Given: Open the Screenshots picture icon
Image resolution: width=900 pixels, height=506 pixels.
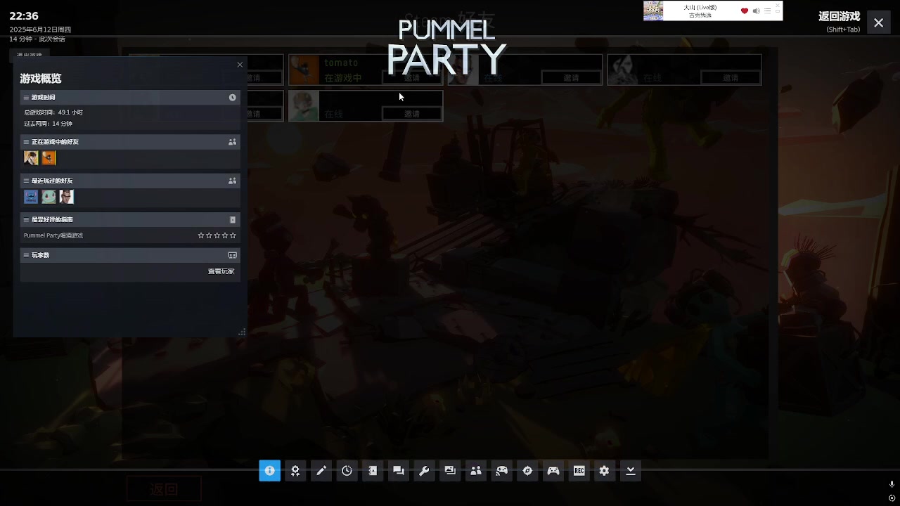Looking at the screenshot, I should (450, 471).
